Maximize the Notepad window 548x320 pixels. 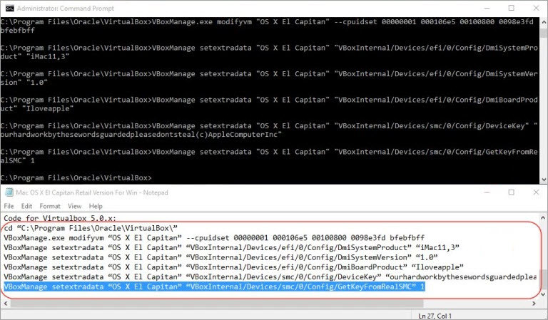(x=510, y=192)
